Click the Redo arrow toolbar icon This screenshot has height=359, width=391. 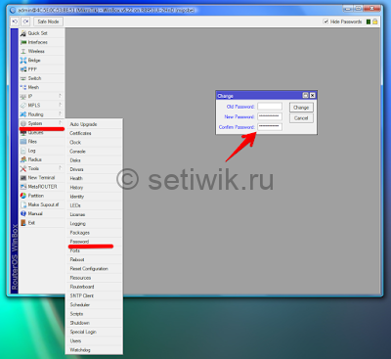coord(25,22)
